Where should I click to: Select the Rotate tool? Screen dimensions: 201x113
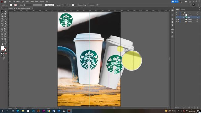pos(2,26)
